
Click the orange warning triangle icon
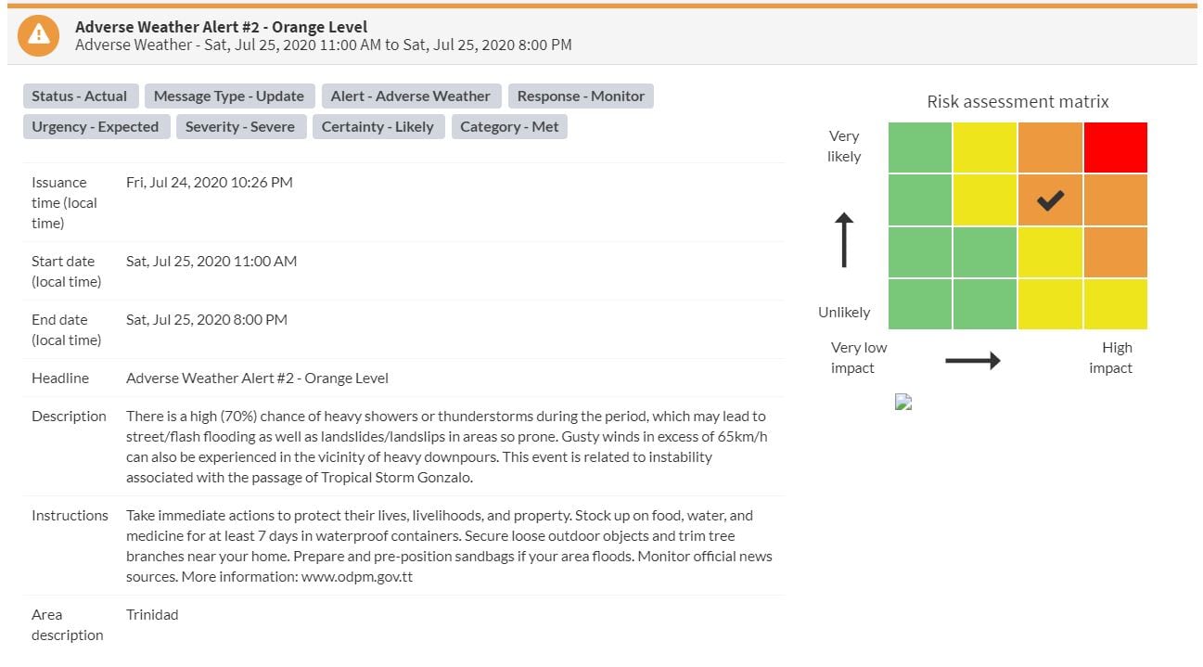[x=38, y=34]
